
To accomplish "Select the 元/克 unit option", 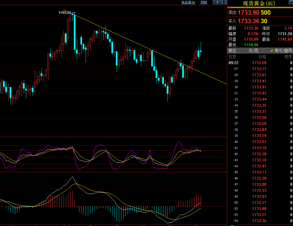I will pyautogui.click(x=253, y=51).
